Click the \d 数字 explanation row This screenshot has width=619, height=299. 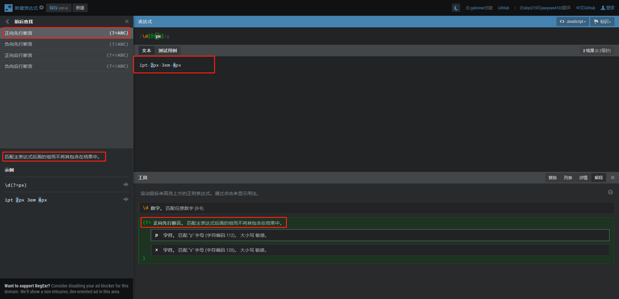pyautogui.click(x=376, y=208)
